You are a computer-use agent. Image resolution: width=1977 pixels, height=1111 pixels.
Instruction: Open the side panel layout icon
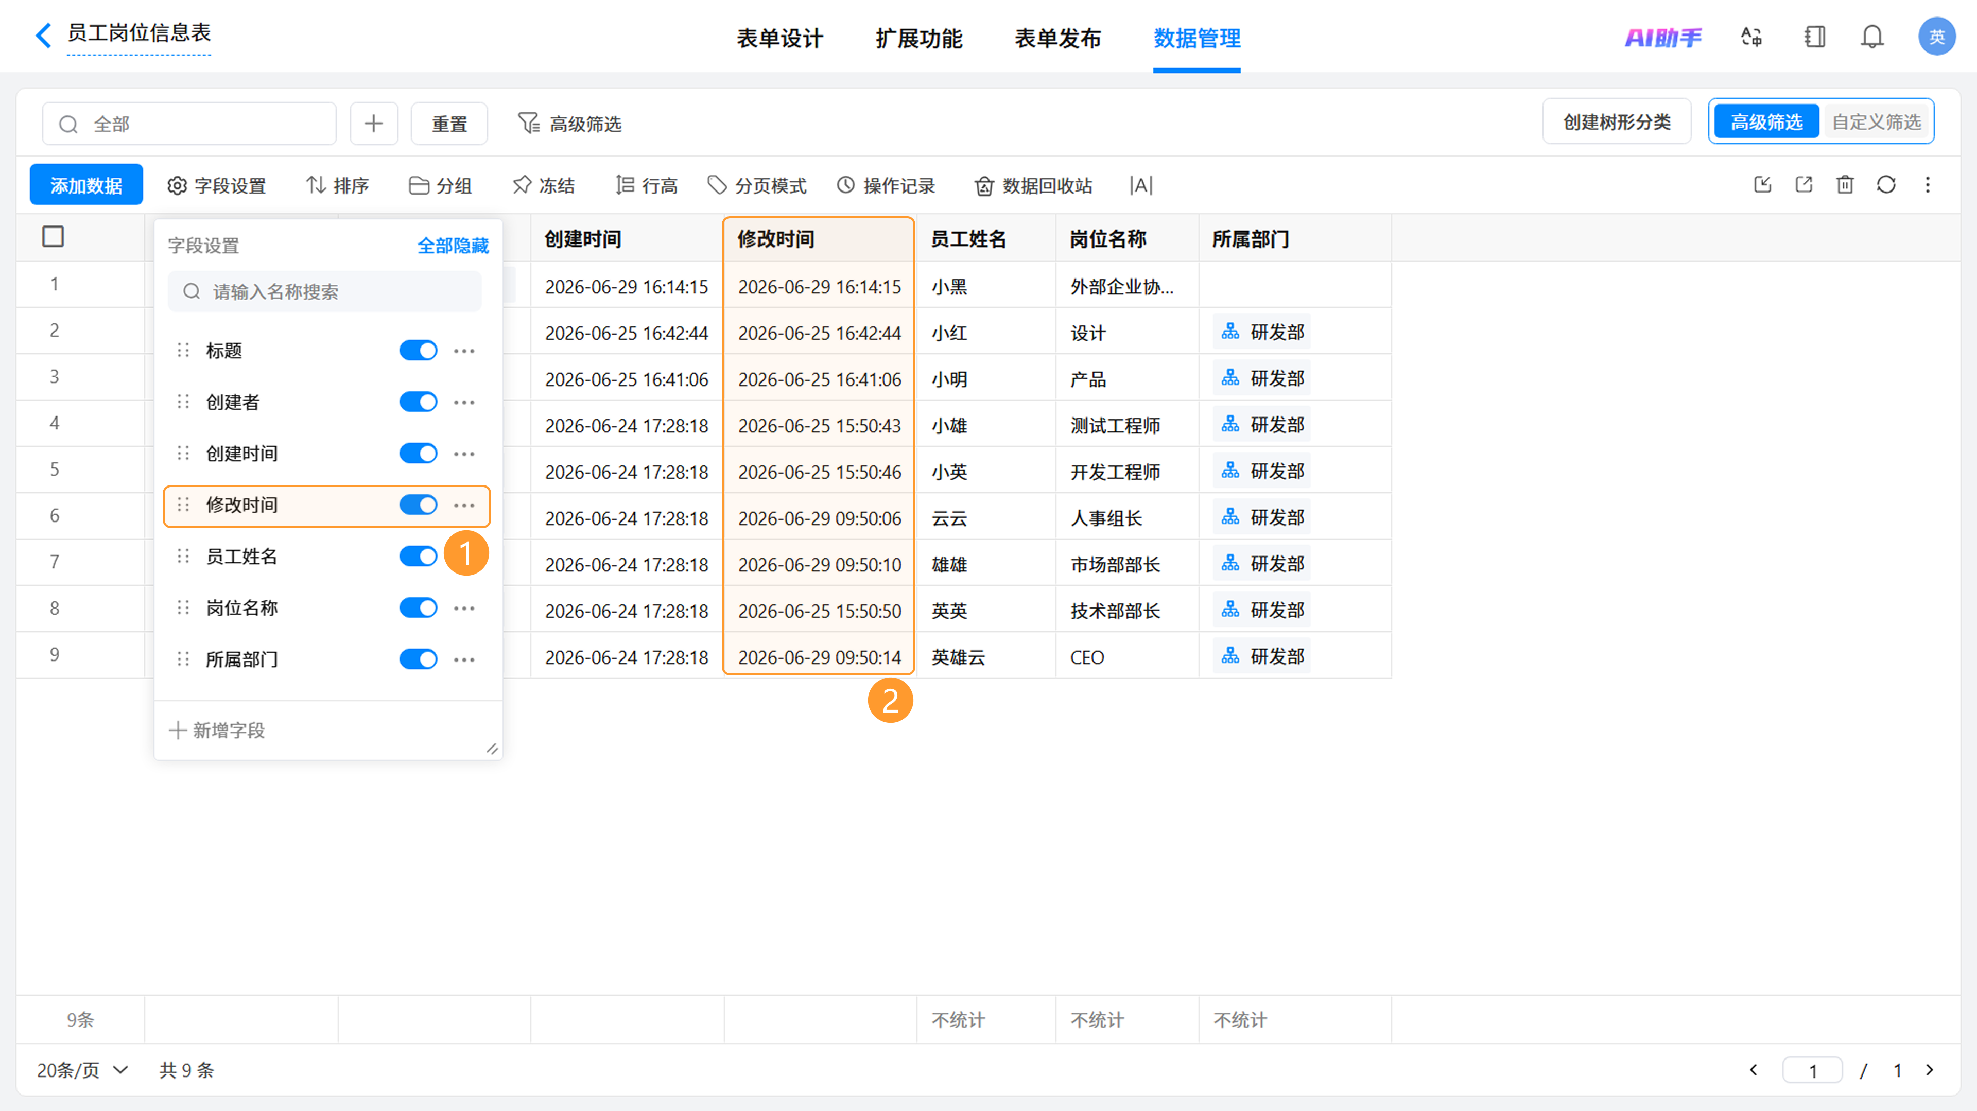click(x=1814, y=37)
